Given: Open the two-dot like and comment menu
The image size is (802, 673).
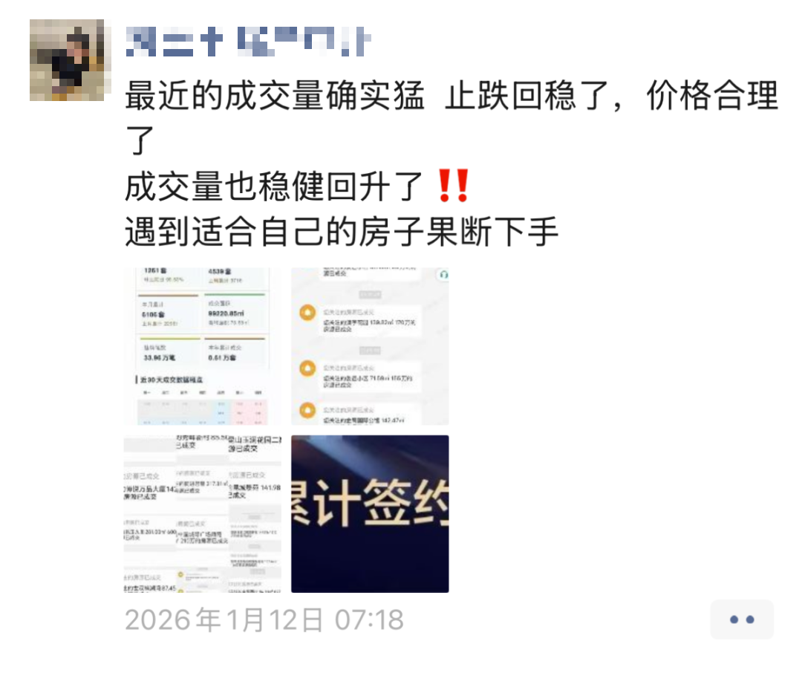Looking at the screenshot, I should click(742, 620).
